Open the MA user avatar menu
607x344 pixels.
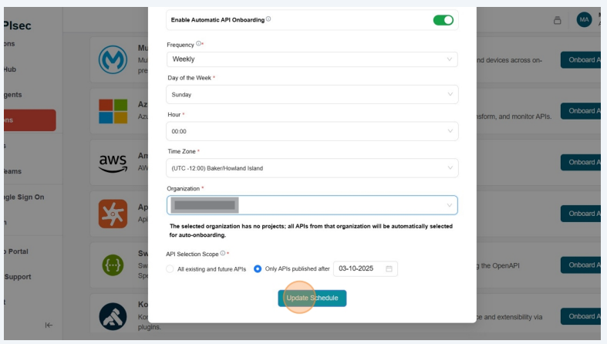[584, 19]
